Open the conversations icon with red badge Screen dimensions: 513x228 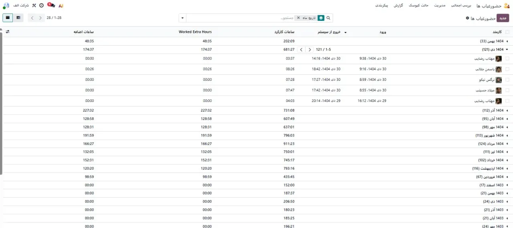(x=51, y=5)
